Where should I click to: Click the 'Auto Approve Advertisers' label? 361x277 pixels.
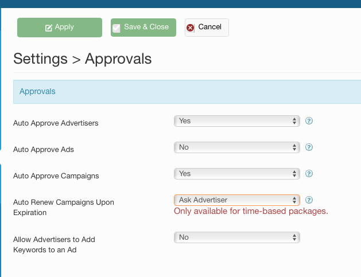pyautogui.click(x=56, y=123)
